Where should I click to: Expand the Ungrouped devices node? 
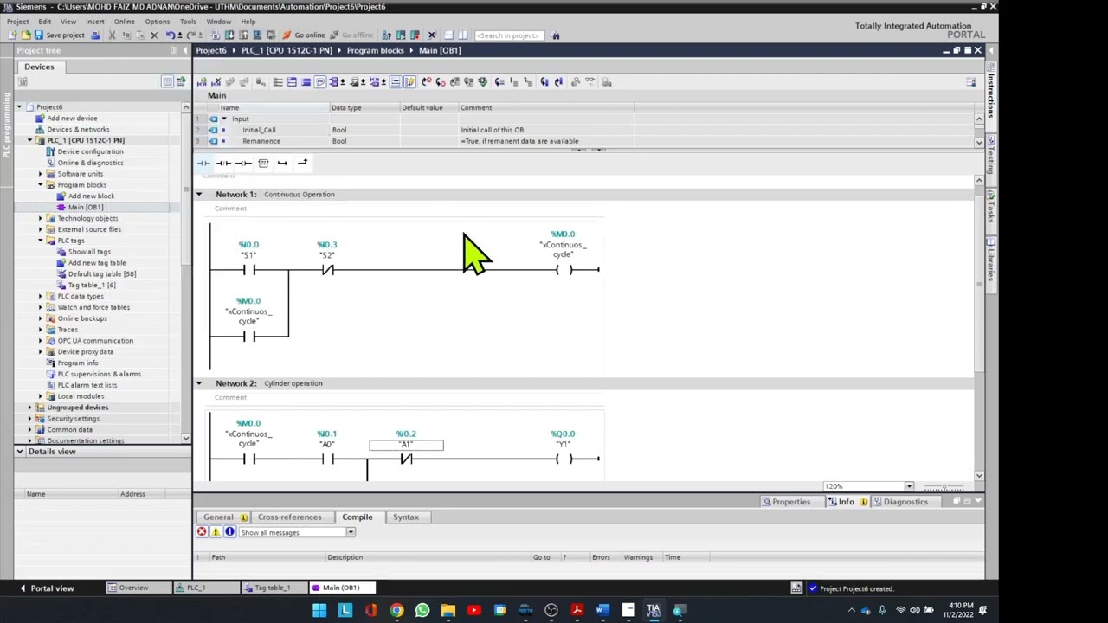tap(29, 408)
